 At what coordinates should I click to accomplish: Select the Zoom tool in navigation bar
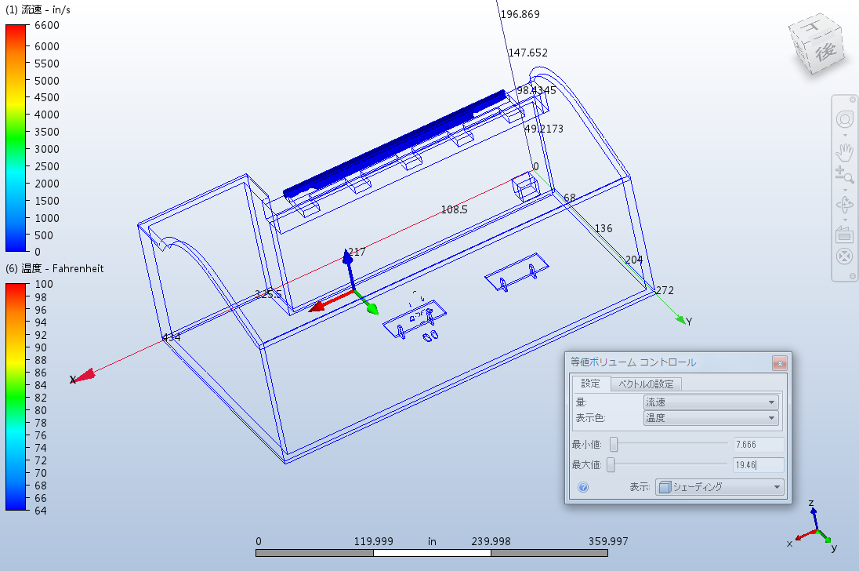pyautogui.click(x=845, y=176)
